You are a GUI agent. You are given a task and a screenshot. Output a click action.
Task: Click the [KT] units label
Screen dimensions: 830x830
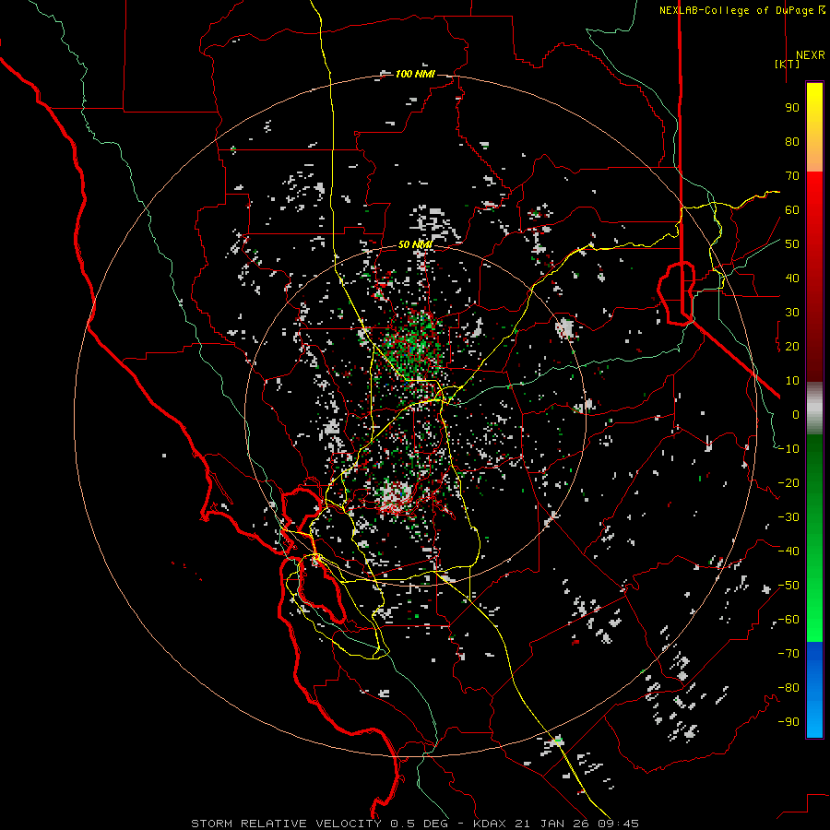tap(787, 64)
